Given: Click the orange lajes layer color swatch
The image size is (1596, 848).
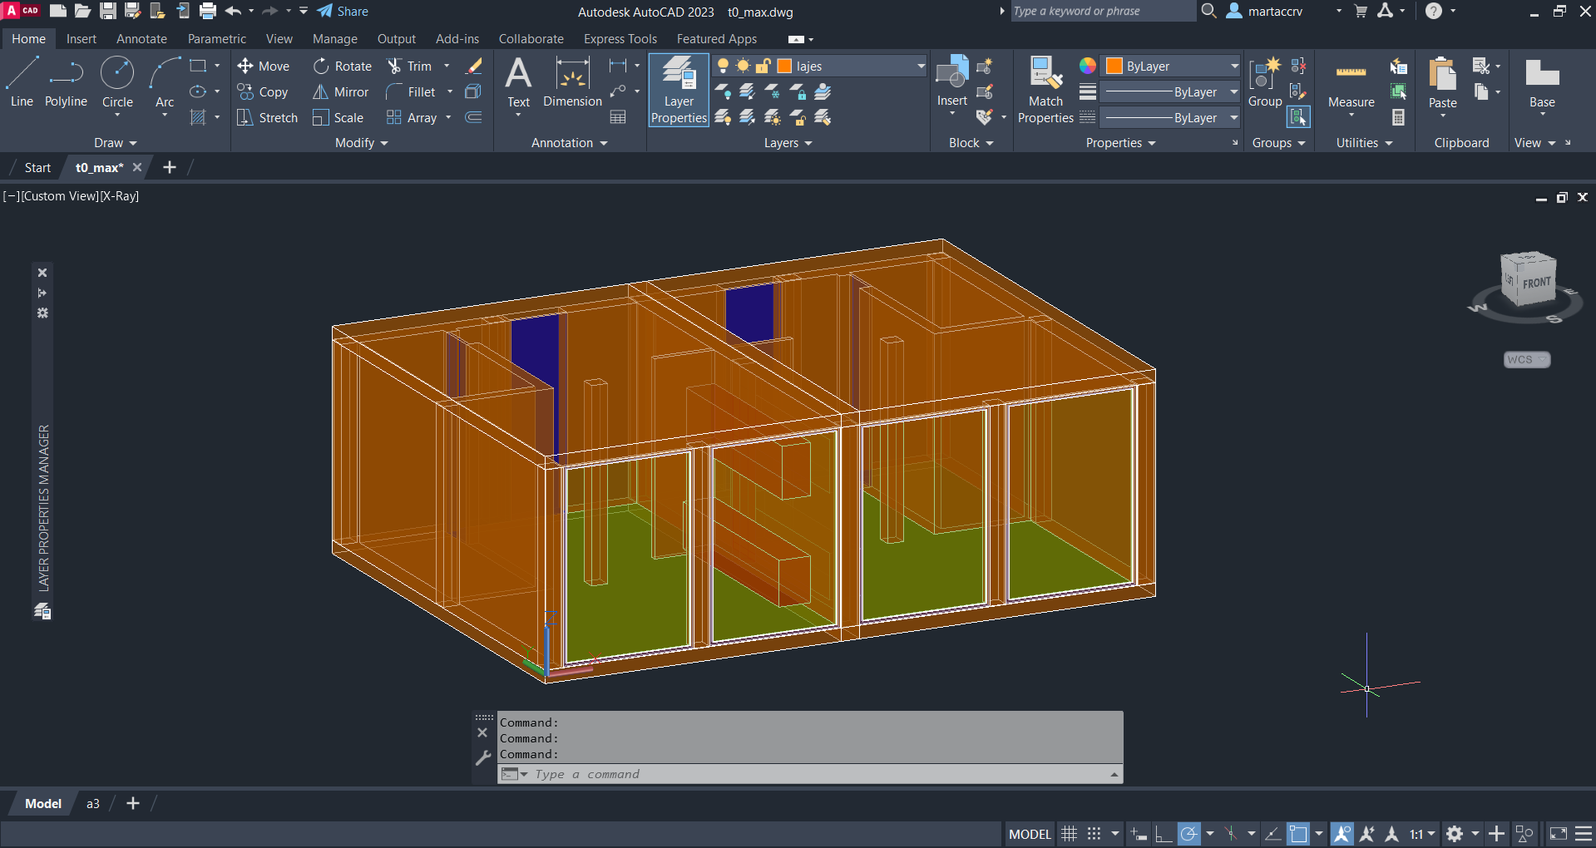Looking at the screenshot, I should pos(784,67).
